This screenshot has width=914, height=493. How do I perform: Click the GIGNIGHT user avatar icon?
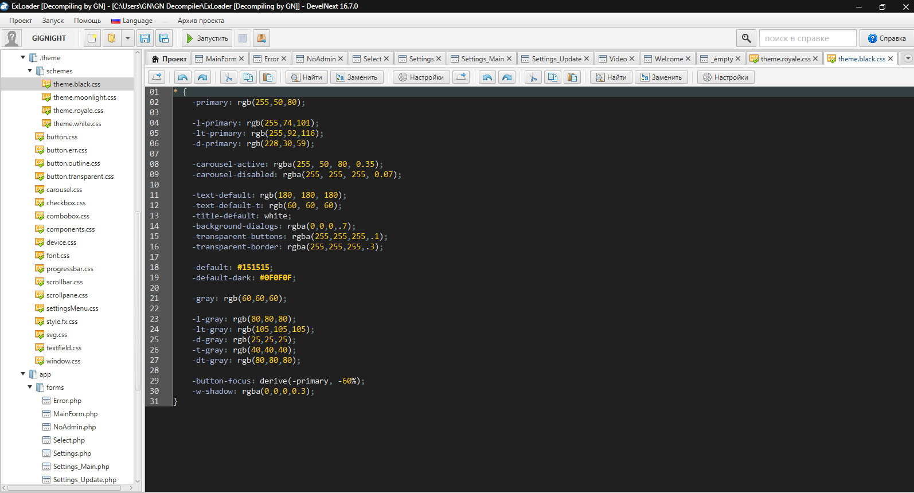coord(12,38)
